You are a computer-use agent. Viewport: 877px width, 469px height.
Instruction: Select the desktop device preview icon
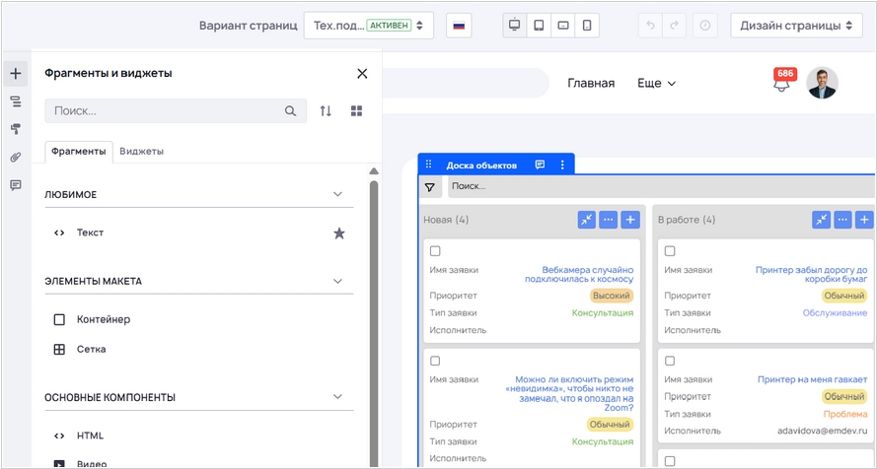click(514, 26)
